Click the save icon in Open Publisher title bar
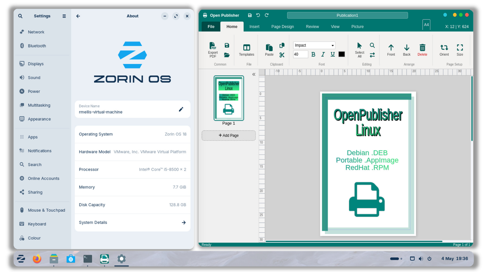Viewport: 485px width, 272px height. pyautogui.click(x=250, y=15)
